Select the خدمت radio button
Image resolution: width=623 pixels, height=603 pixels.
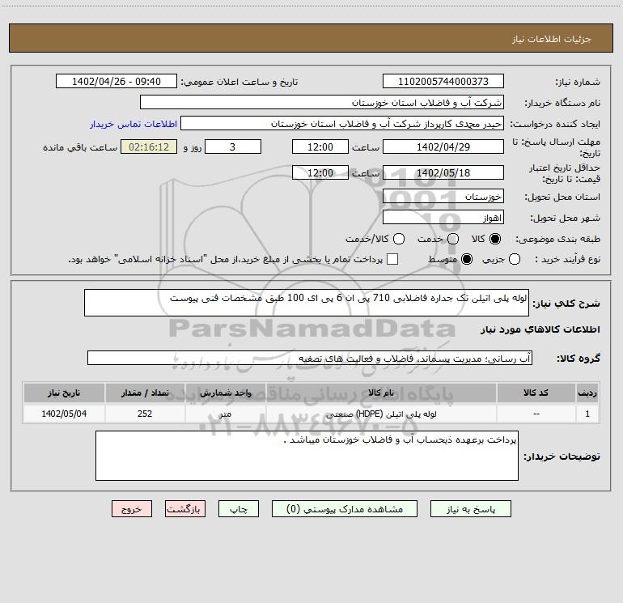[453, 239]
